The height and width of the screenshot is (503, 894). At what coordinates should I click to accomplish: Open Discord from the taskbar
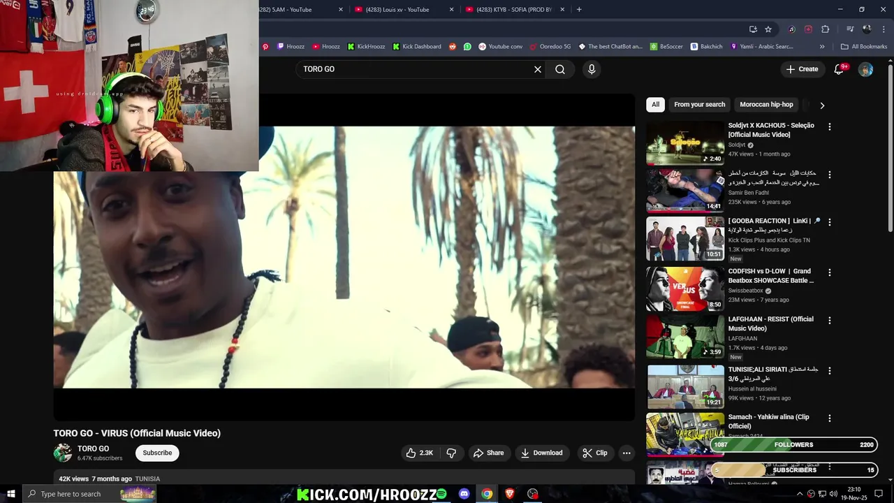pyautogui.click(x=464, y=494)
